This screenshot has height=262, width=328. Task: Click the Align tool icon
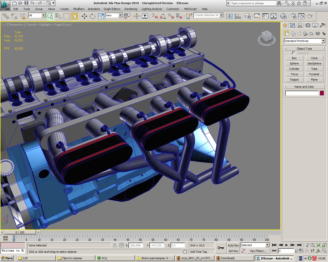point(238,16)
